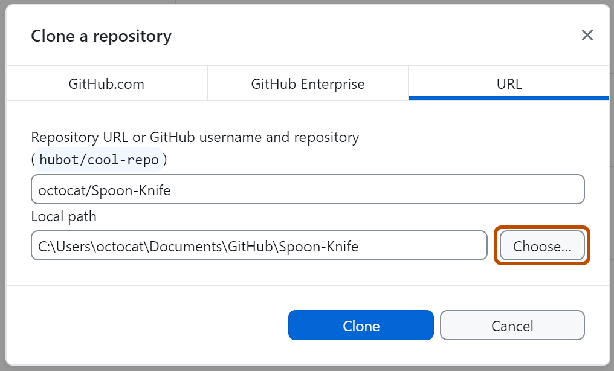Activate the blue Clone action
Screen dimensions: 614x371
click(x=361, y=325)
